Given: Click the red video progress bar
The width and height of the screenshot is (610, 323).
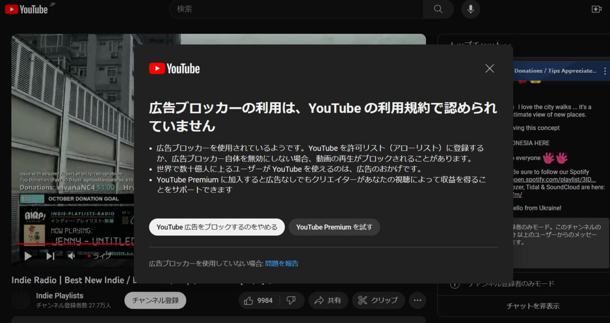Looking at the screenshot, I should pos(75,244).
